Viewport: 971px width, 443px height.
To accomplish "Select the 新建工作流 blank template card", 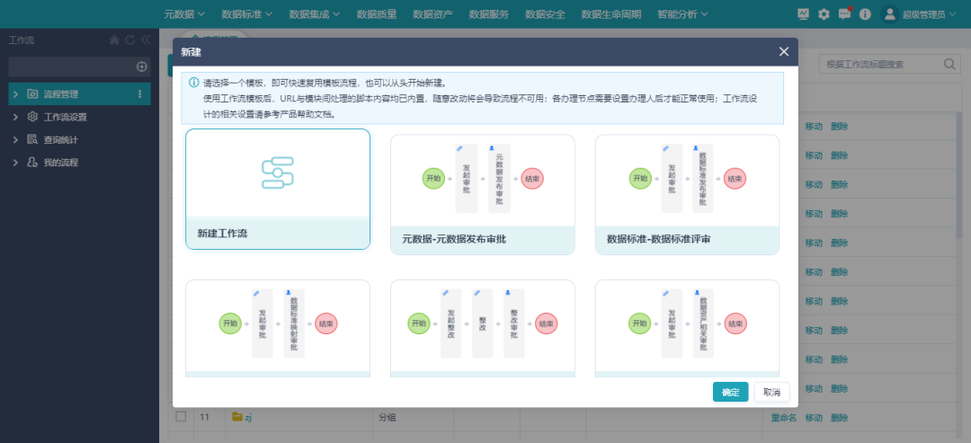I will point(277,189).
